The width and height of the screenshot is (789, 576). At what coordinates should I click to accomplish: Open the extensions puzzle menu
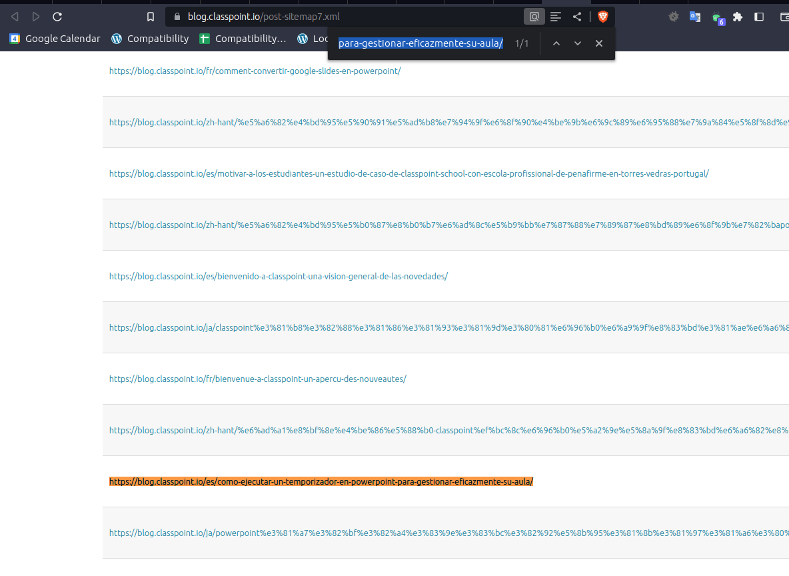click(x=738, y=17)
